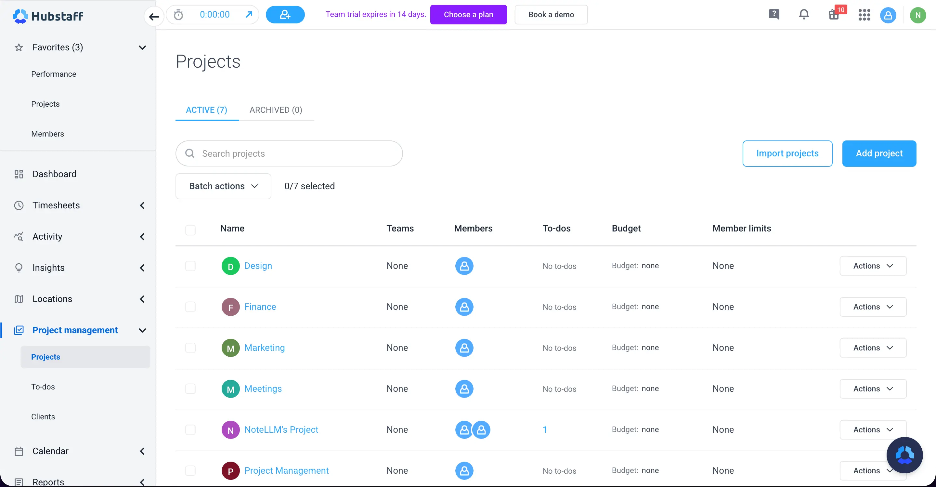Image resolution: width=936 pixels, height=487 pixels.
Task: Click Dashboard sidebar icon
Action: click(19, 174)
